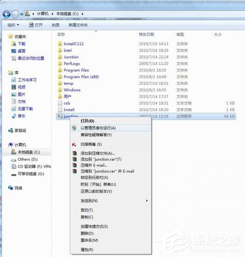
Task: Open 桌面 in the favorites sidebar
Action: [x=22, y=51]
